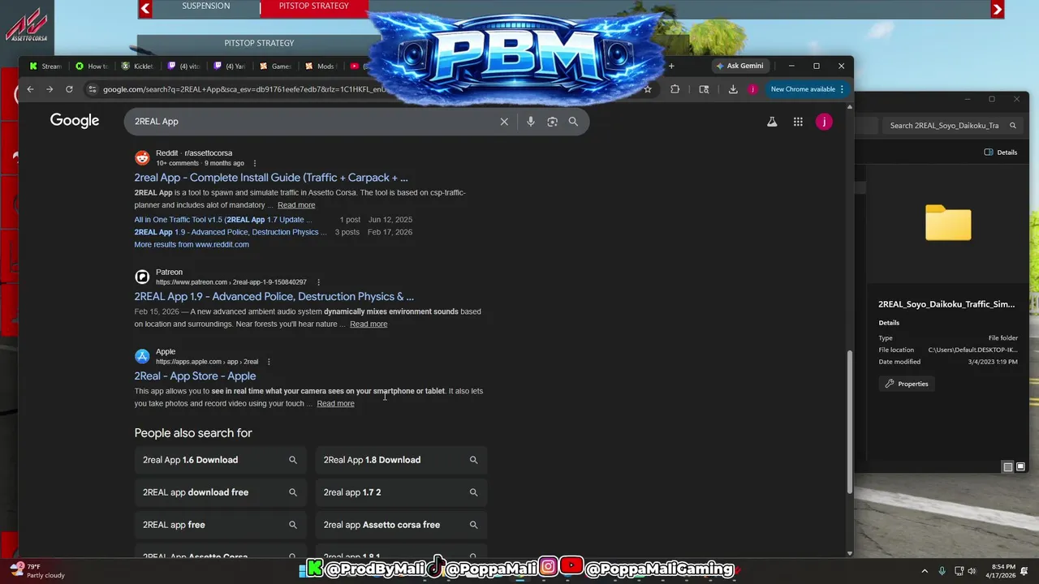Open more options for Reddit result
The width and height of the screenshot is (1039, 584).
[x=255, y=163]
